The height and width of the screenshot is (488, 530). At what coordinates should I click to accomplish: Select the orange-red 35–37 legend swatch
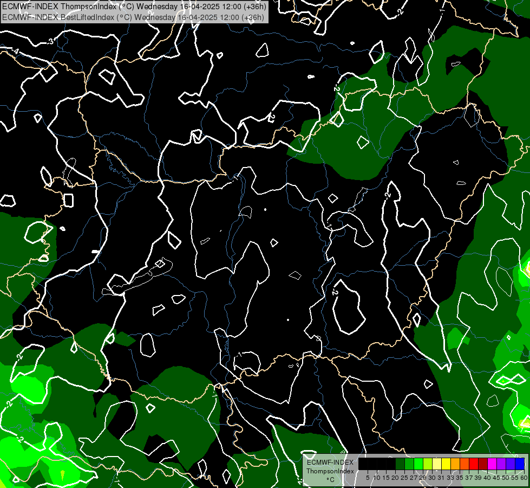[x=464, y=464]
